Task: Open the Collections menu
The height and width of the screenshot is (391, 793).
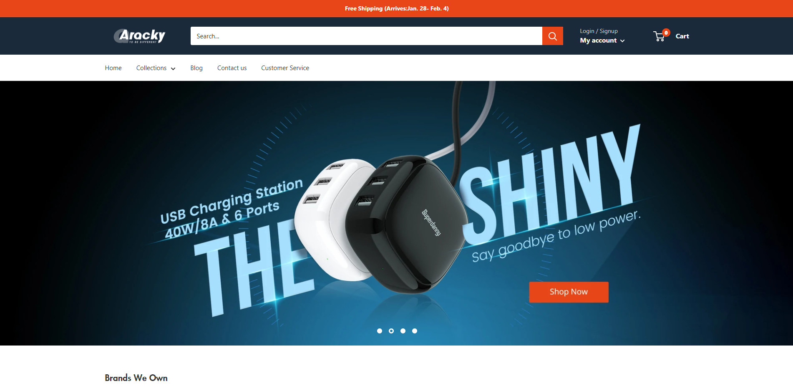Action: 156,68
